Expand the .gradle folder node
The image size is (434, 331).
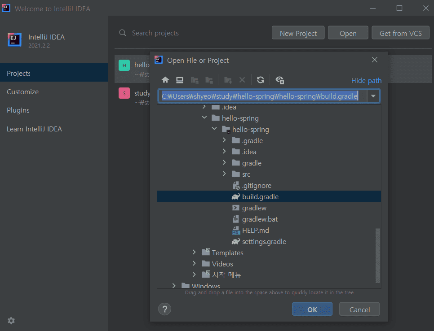click(x=224, y=140)
